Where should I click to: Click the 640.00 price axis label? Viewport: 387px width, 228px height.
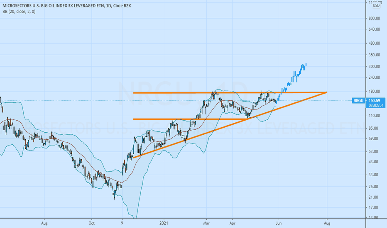[x=374, y=29]
